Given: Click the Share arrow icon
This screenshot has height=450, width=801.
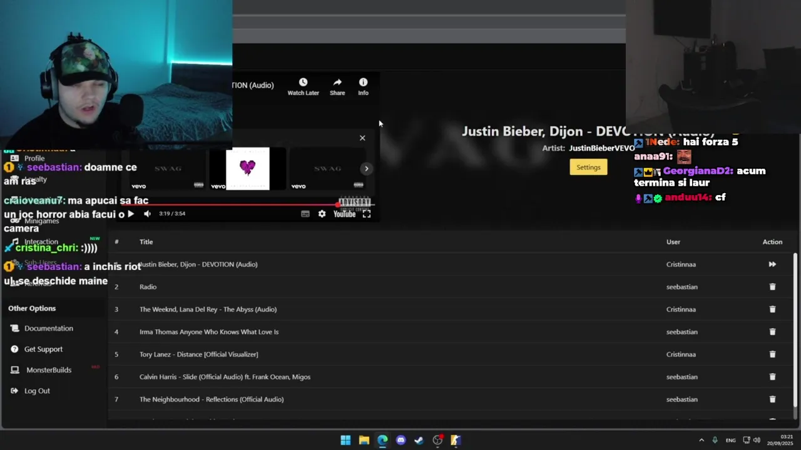Looking at the screenshot, I should click(x=337, y=82).
